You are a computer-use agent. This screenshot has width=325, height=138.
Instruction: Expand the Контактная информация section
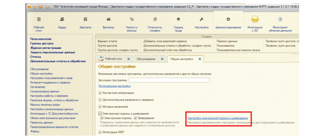[x=100, y=93]
